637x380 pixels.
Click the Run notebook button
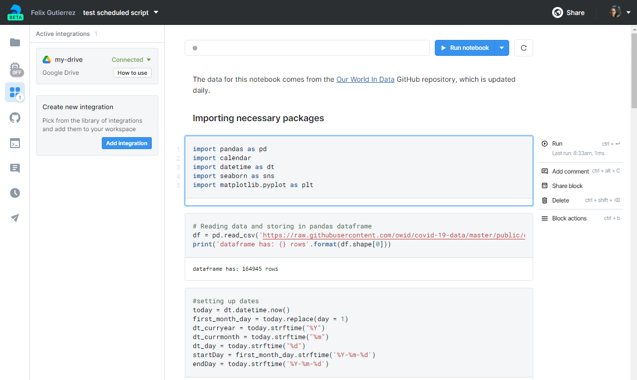point(465,48)
